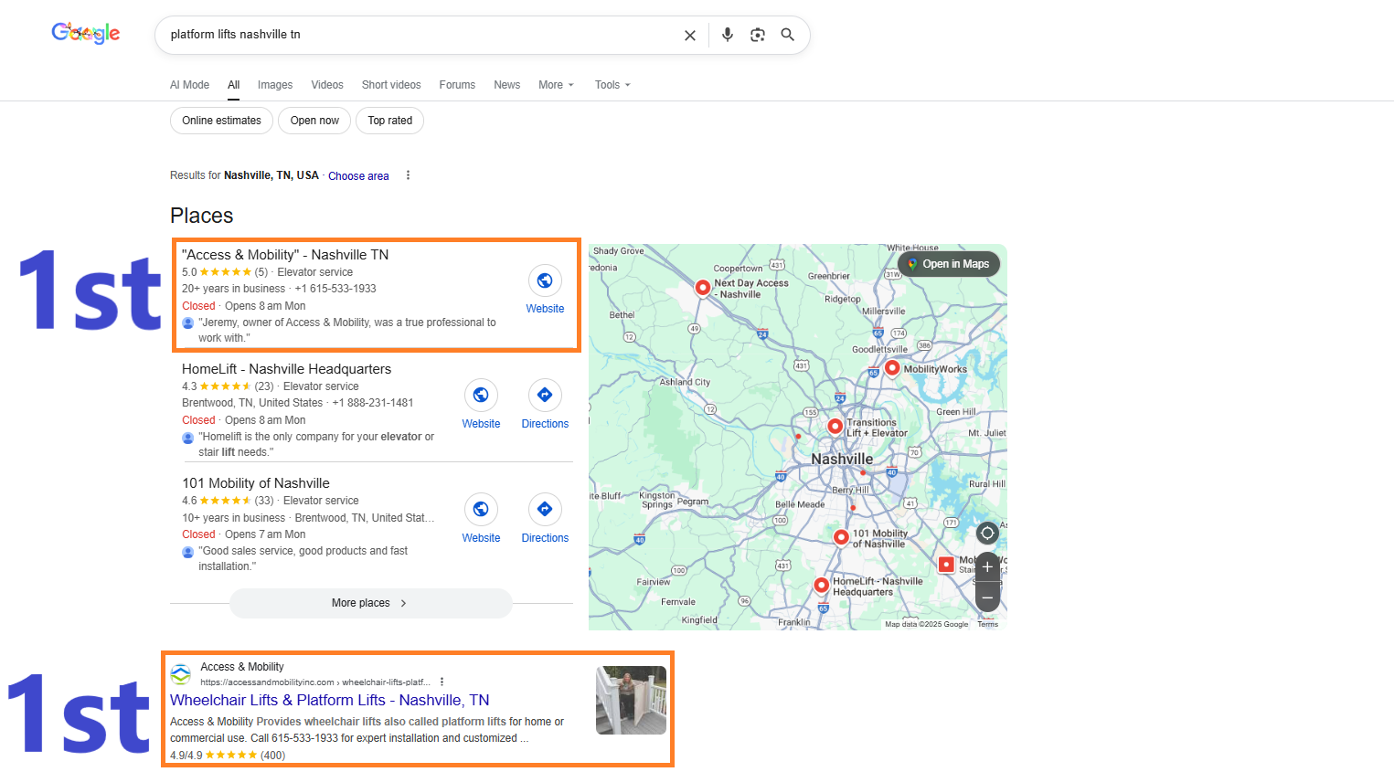
Task: Zoom out the map with the minus button
Action: pos(987,598)
